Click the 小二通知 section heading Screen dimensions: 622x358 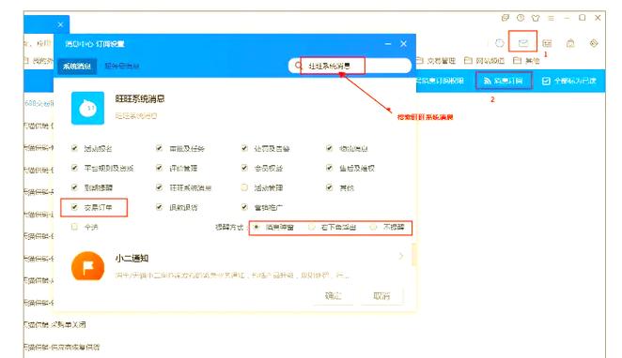tap(132, 259)
